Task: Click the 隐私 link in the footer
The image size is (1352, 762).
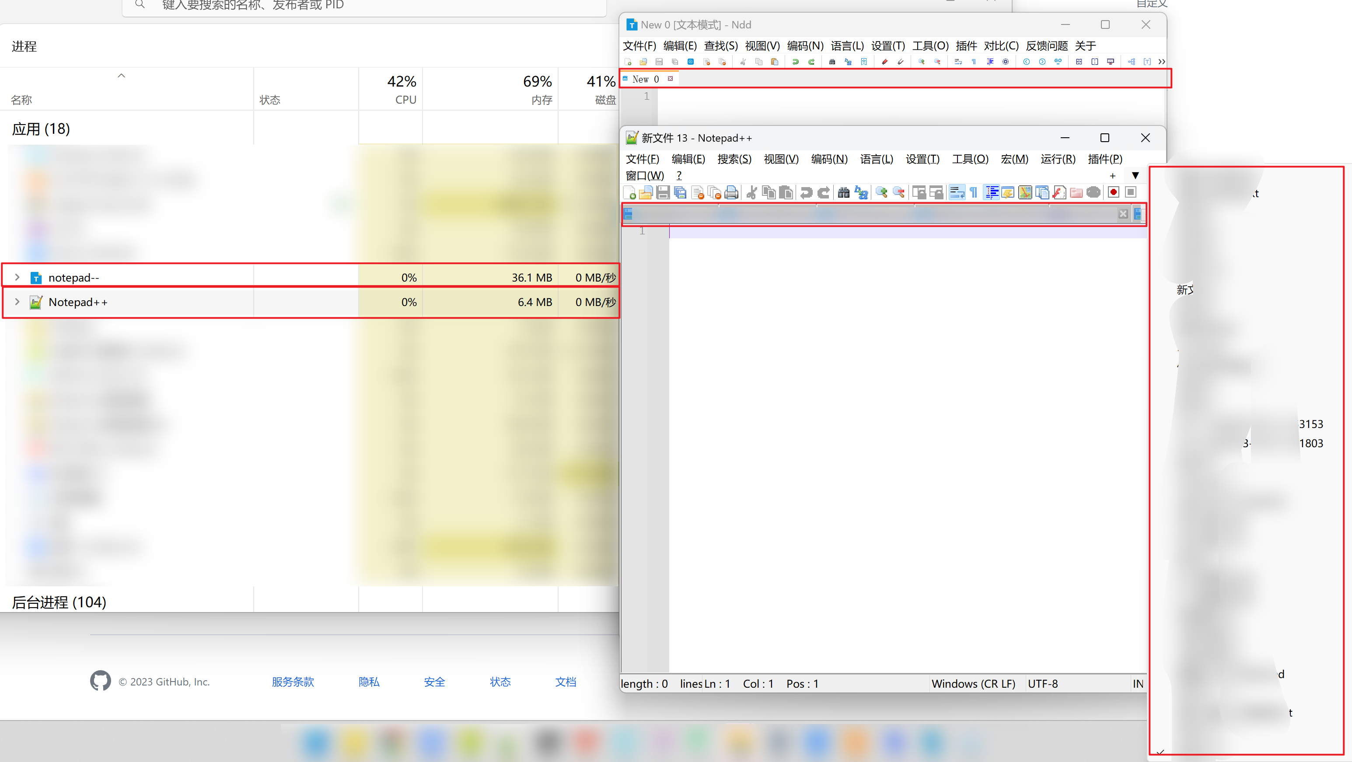Action: coord(369,682)
